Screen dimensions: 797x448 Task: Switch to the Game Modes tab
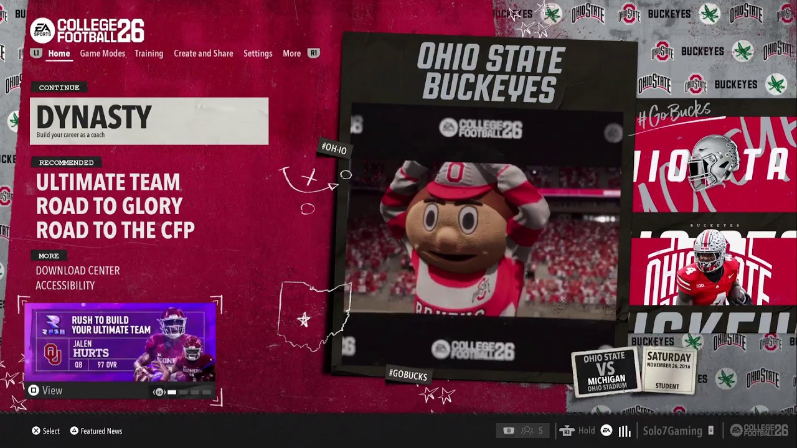tap(103, 54)
